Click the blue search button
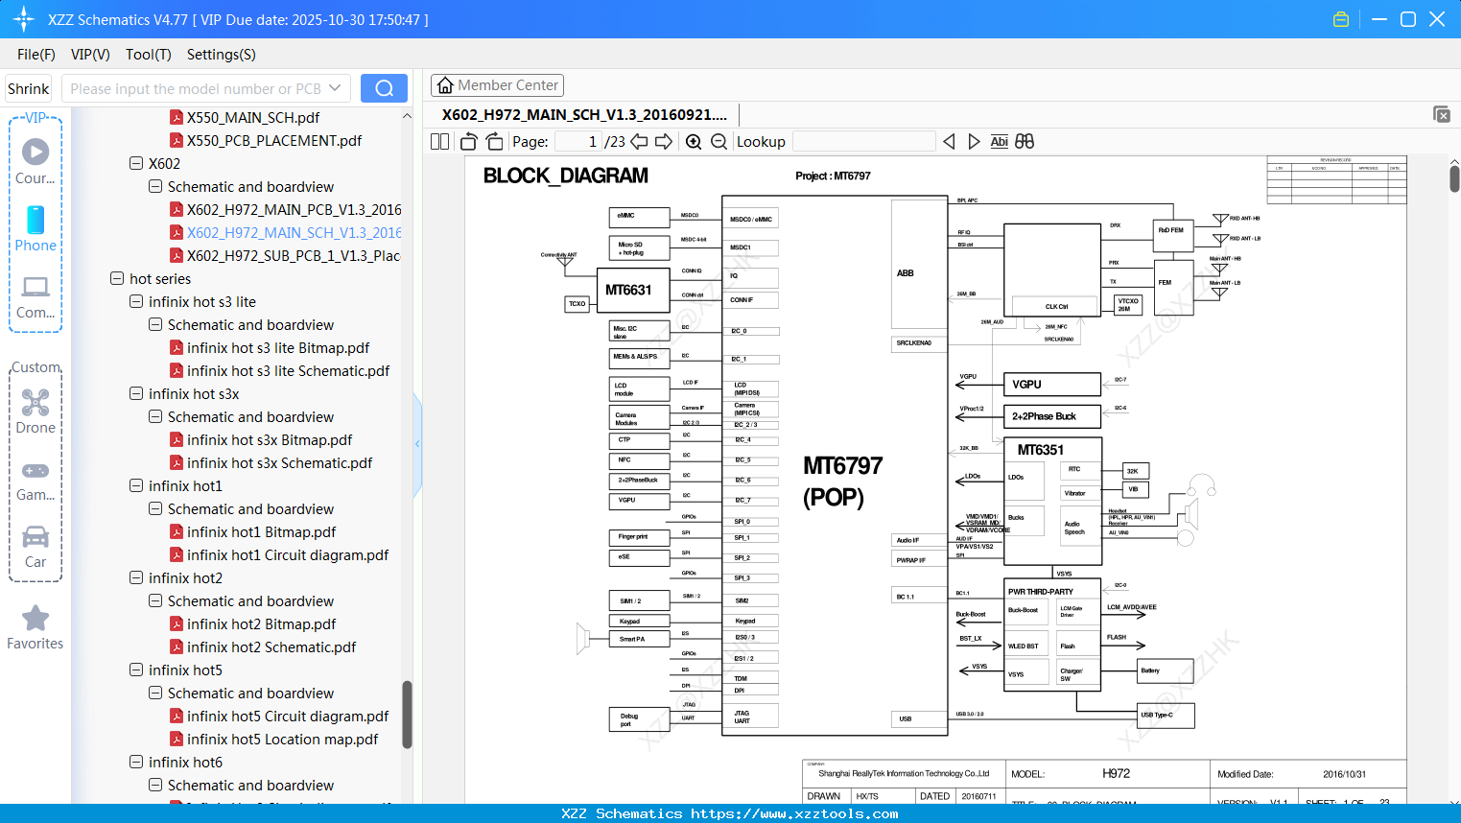Image resolution: width=1461 pixels, height=823 pixels. 384,88
